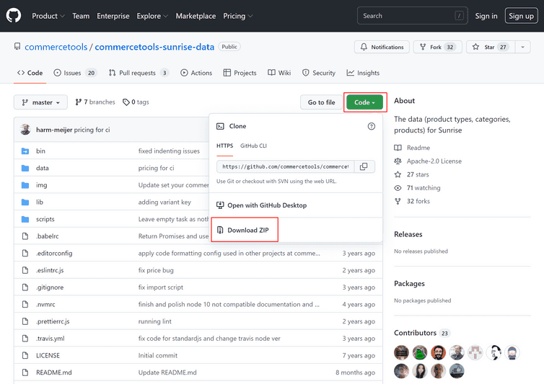
Task: Open the Actions tab
Action: click(x=196, y=73)
